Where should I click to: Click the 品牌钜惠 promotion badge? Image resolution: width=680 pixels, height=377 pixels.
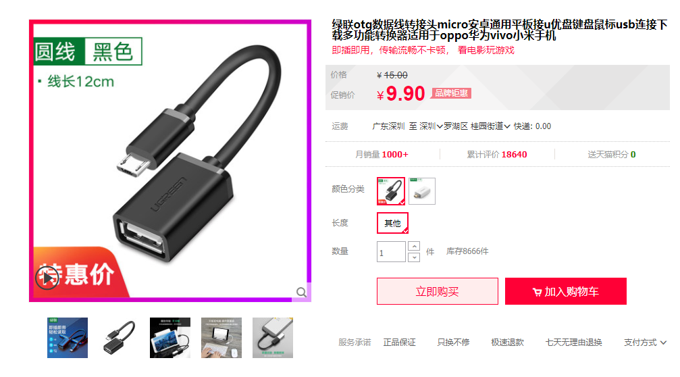[451, 93]
